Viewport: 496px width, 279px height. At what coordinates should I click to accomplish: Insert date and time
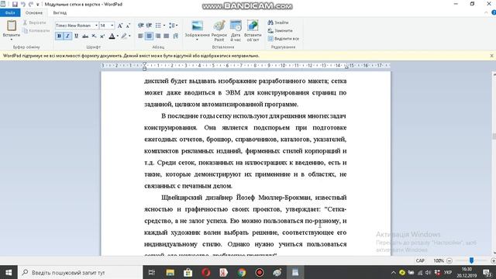(236, 31)
